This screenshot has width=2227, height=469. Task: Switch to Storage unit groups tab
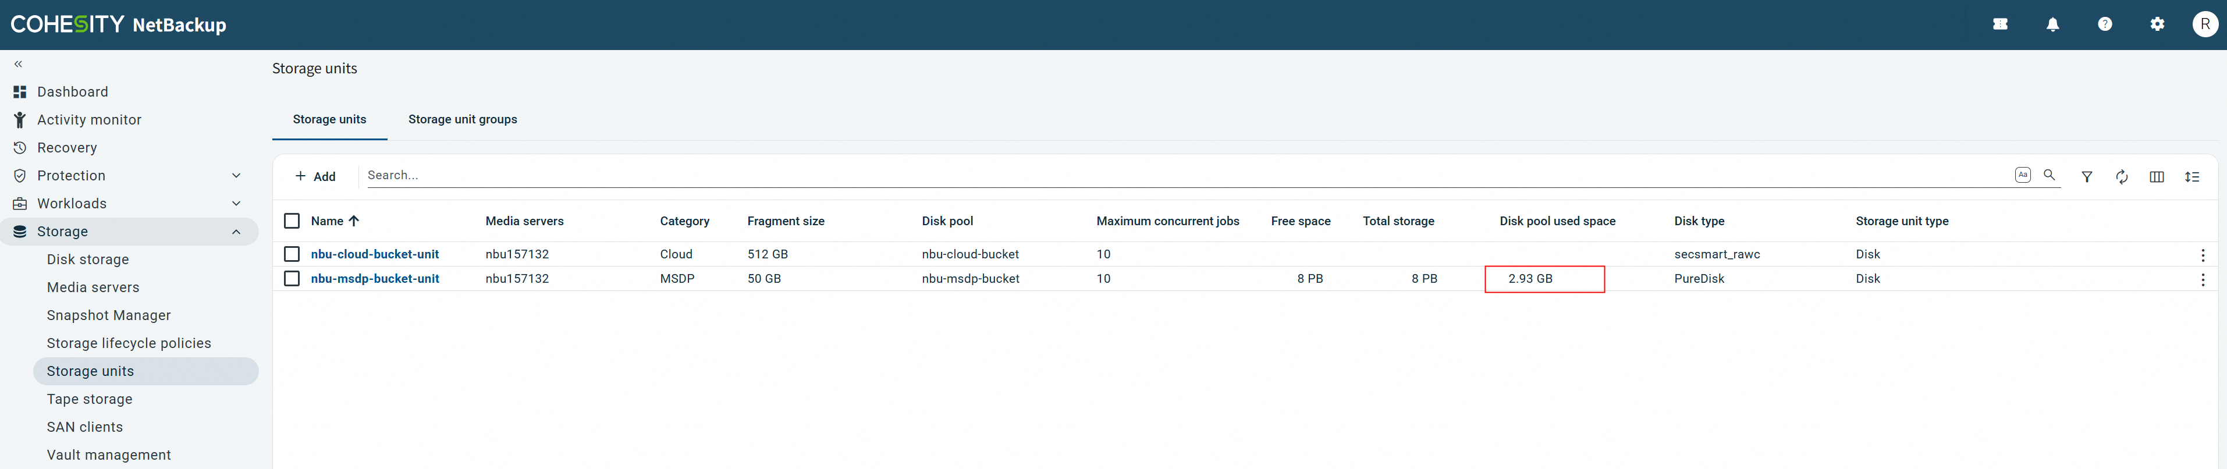tap(463, 119)
